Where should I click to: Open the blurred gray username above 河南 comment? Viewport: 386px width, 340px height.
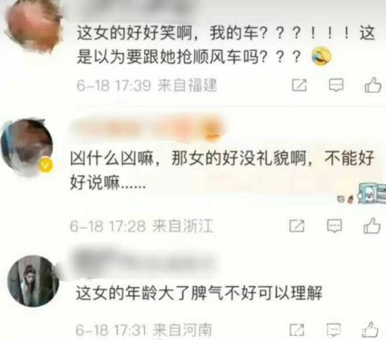[x=147, y=261]
